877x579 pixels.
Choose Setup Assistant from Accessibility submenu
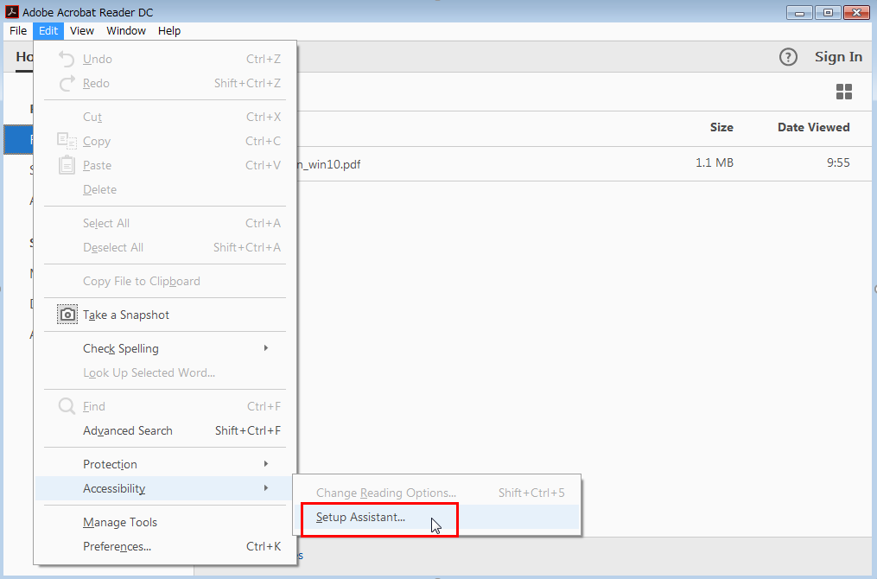pos(436,517)
